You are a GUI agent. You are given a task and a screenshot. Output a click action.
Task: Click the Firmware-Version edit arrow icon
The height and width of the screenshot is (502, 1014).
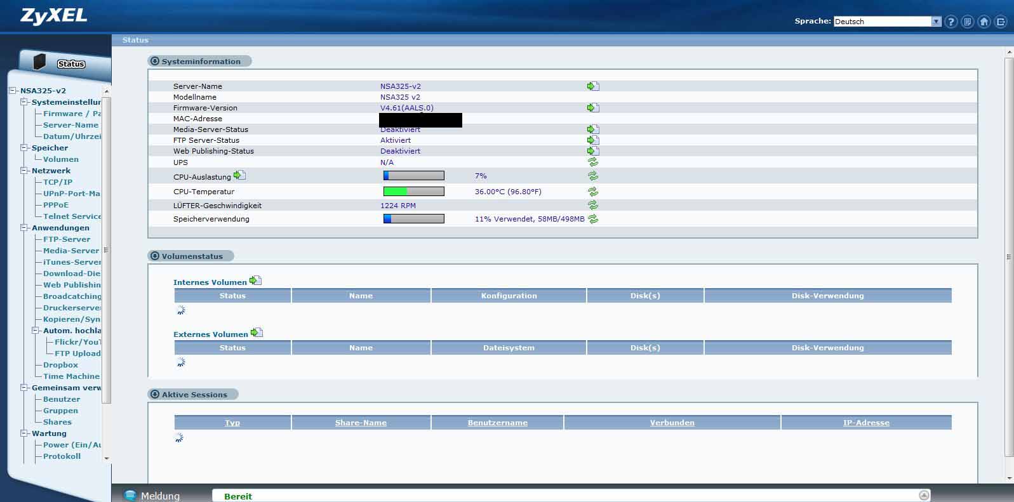tap(593, 107)
